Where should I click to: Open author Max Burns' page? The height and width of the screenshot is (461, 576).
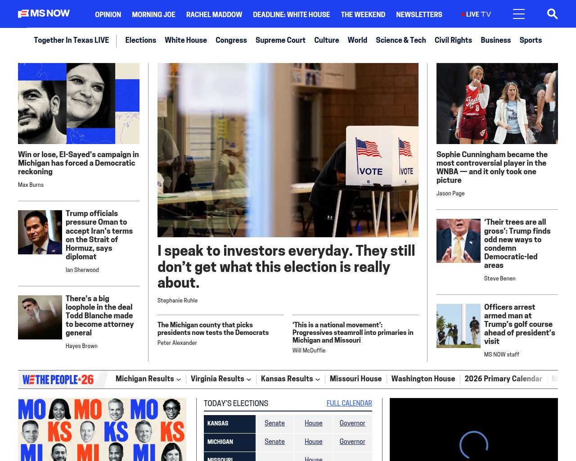31,185
